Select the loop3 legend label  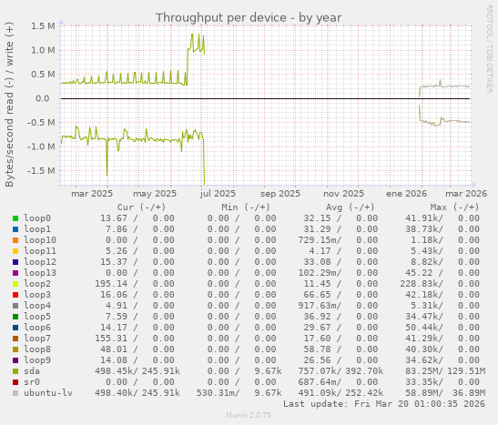click(37, 295)
